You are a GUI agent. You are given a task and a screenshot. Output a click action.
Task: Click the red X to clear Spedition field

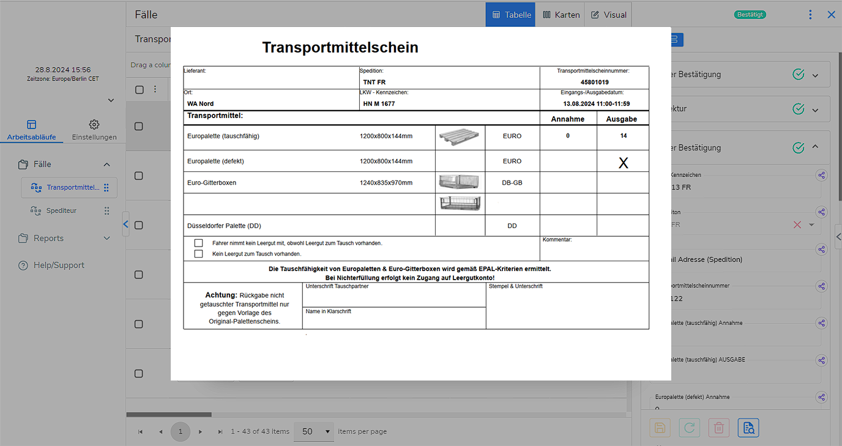[797, 225]
